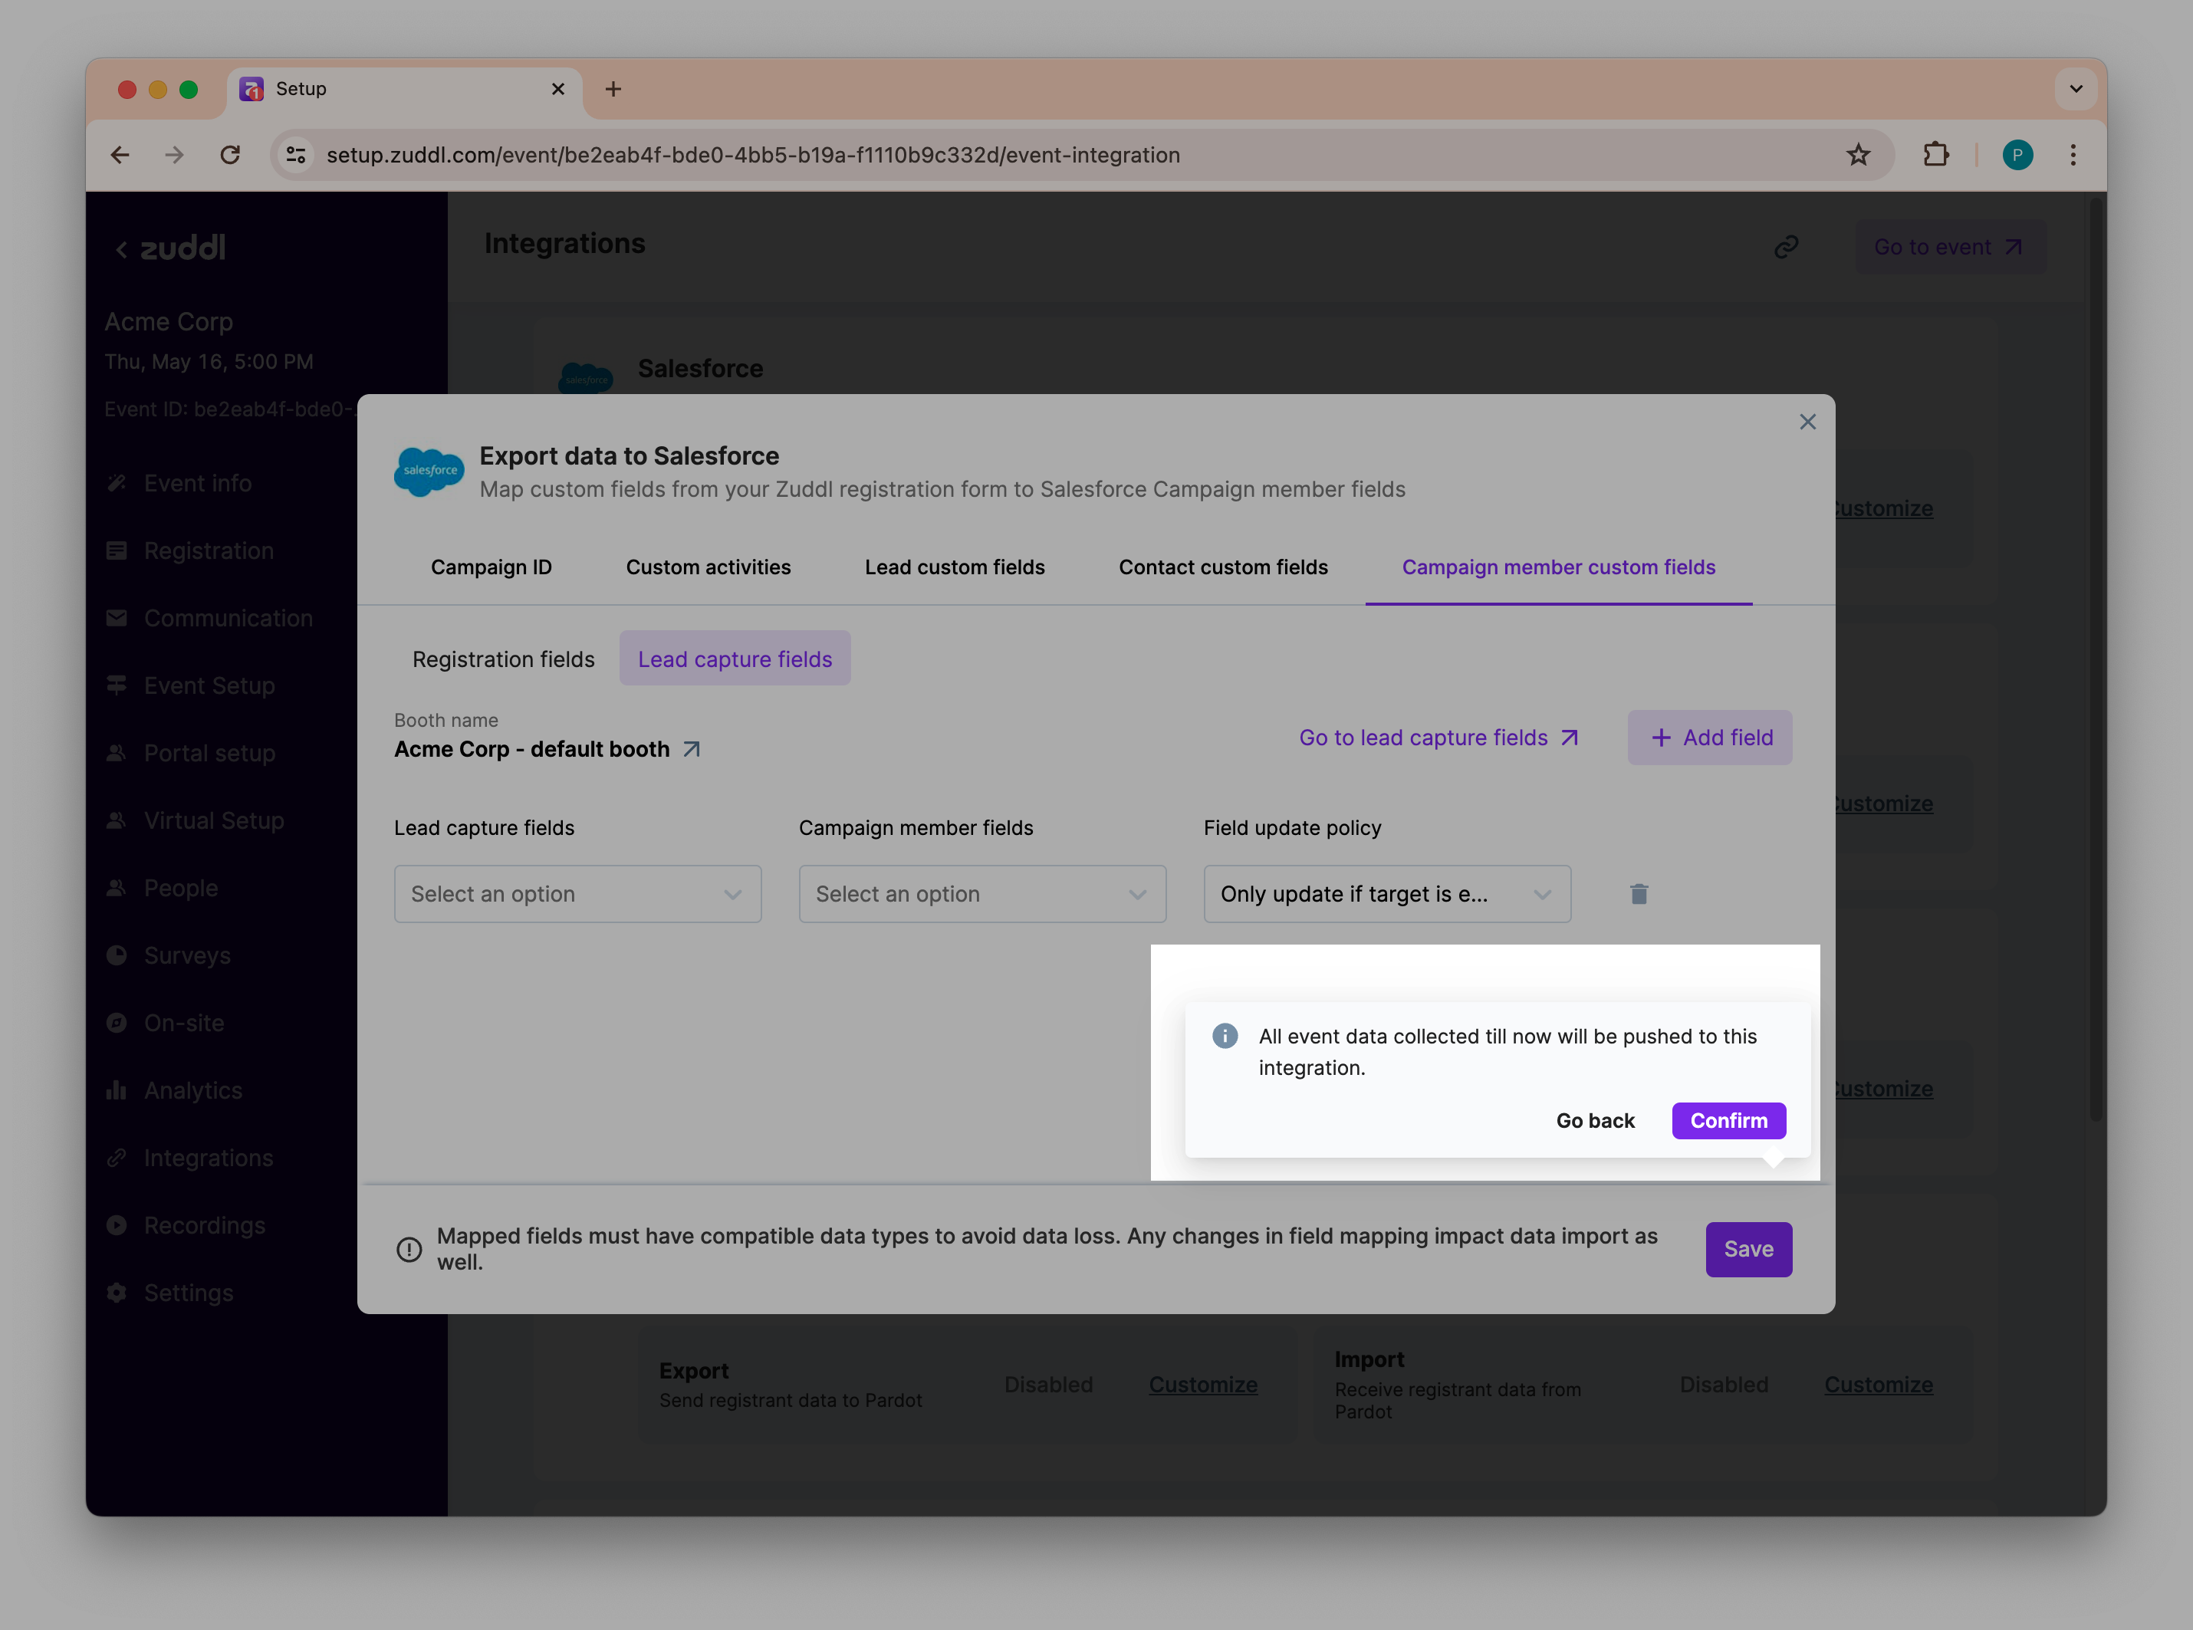
Task: Bookmark this page with the star icon
Action: (1858, 155)
